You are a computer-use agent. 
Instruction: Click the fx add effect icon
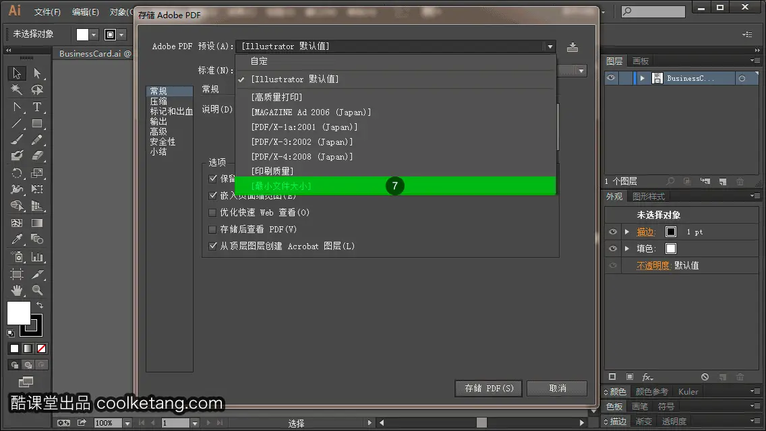[x=647, y=377]
